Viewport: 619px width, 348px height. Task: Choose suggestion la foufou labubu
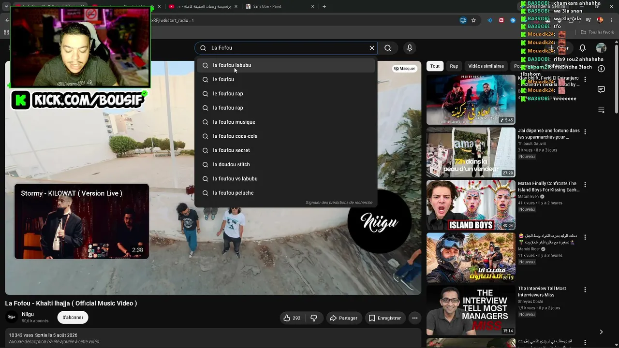pos(285,65)
